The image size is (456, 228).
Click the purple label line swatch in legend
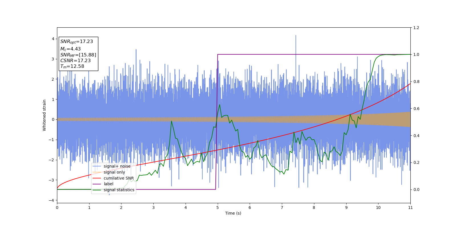coord(97,184)
